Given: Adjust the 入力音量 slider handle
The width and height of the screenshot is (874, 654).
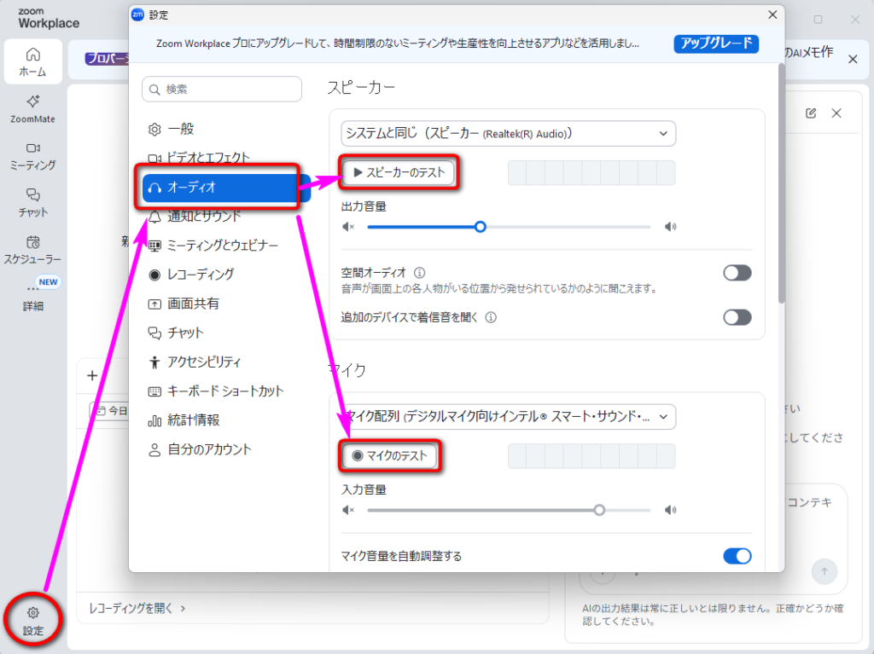Looking at the screenshot, I should [x=599, y=510].
